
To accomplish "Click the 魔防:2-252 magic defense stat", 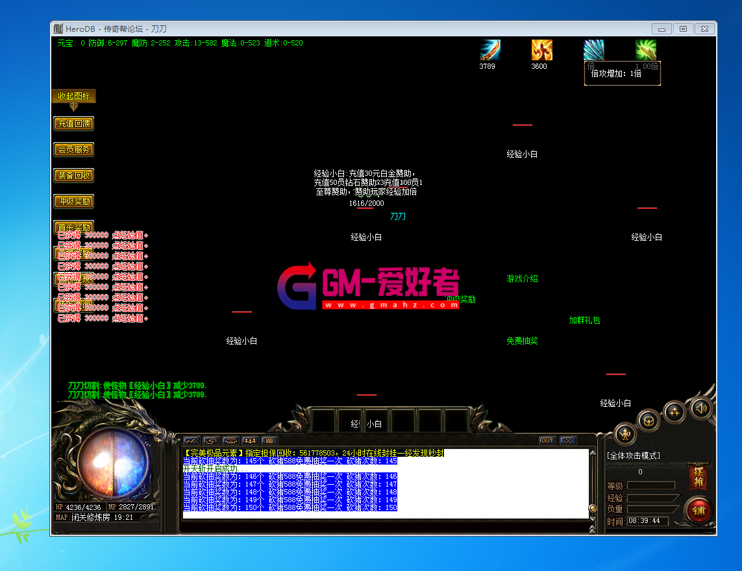I will (151, 43).
